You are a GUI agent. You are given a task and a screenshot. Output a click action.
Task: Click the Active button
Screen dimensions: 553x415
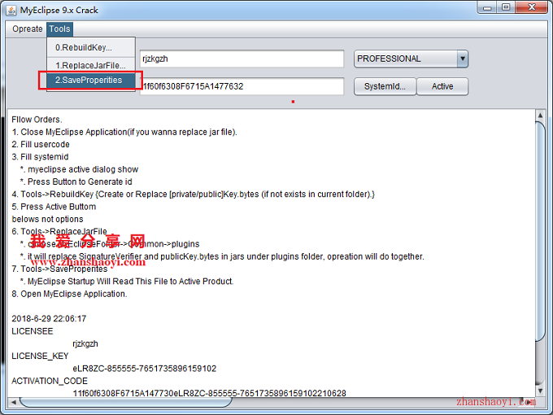(x=442, y=86)
